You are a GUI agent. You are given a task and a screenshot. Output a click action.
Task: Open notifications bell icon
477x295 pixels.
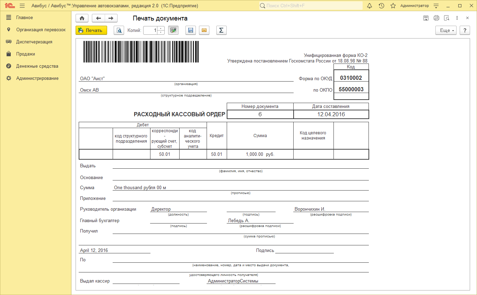point(370,6)
